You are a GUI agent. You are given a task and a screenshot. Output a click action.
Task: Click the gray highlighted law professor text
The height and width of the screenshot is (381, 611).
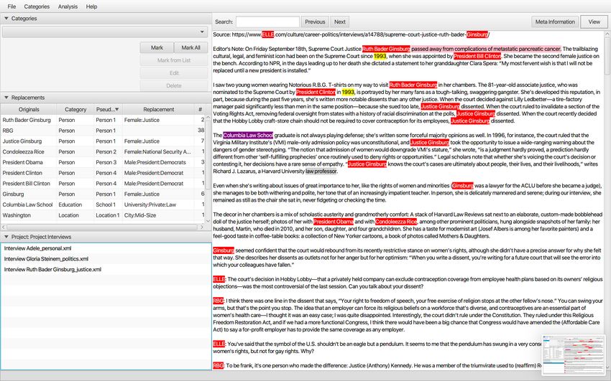pyautogui.click(x=321, y=171)
